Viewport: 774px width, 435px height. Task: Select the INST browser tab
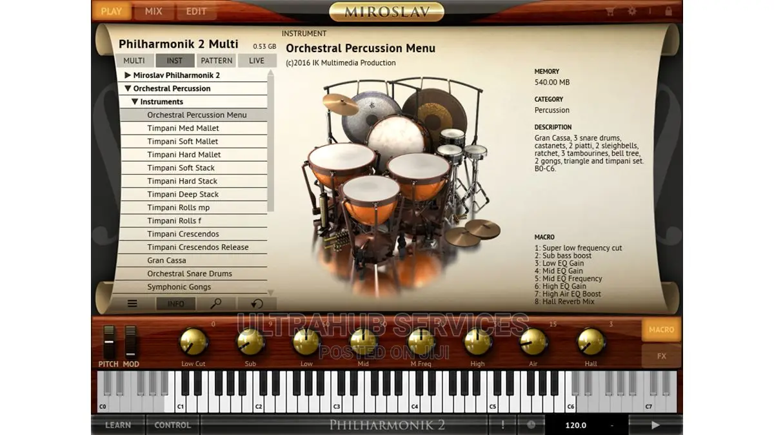[175, 61]
